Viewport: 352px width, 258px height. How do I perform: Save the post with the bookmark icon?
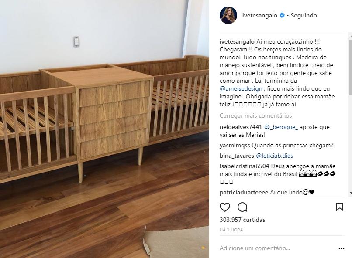(340, 207)
